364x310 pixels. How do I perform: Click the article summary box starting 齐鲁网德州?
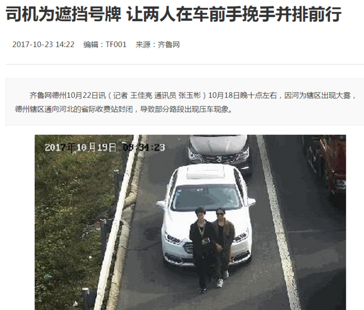185,102
